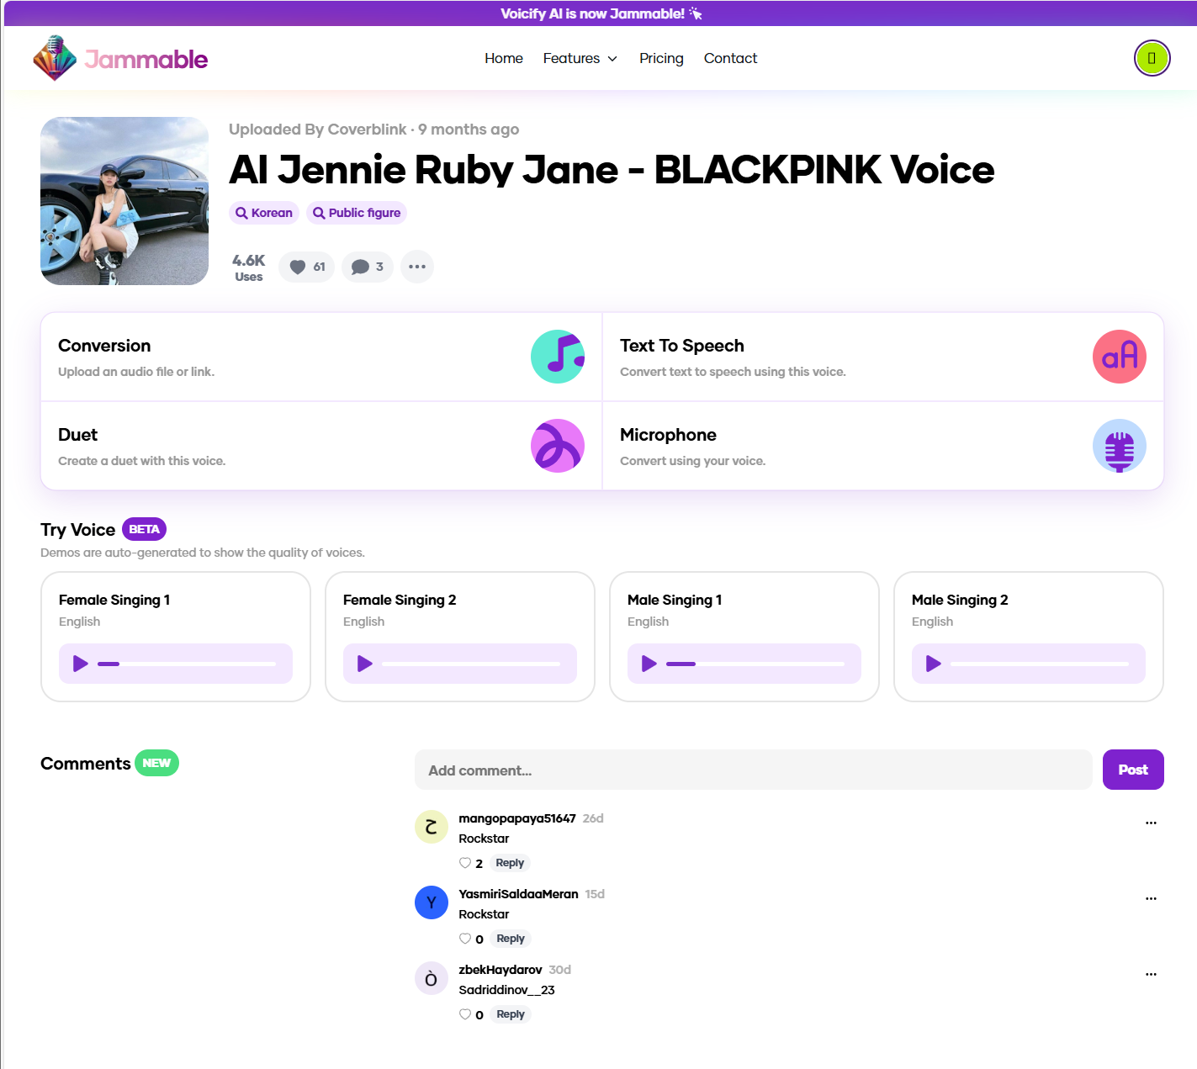Click the Public figure tag
This screenshot has height=1069, width=1197.
coord(357,213)
